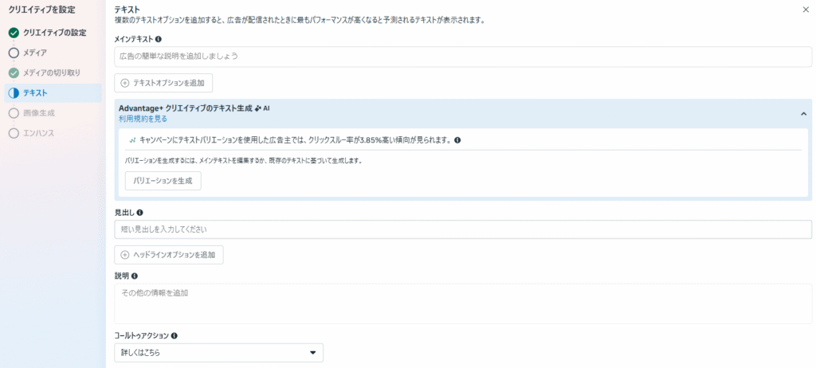Click the ヘッドラインオプションを追加 button
Screen dimensions: 816x368
169,255
